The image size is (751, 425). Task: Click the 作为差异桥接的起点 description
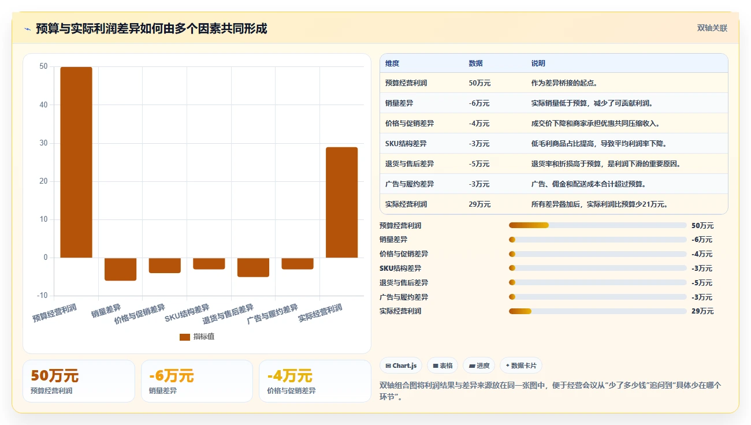(x=564, y=83)
